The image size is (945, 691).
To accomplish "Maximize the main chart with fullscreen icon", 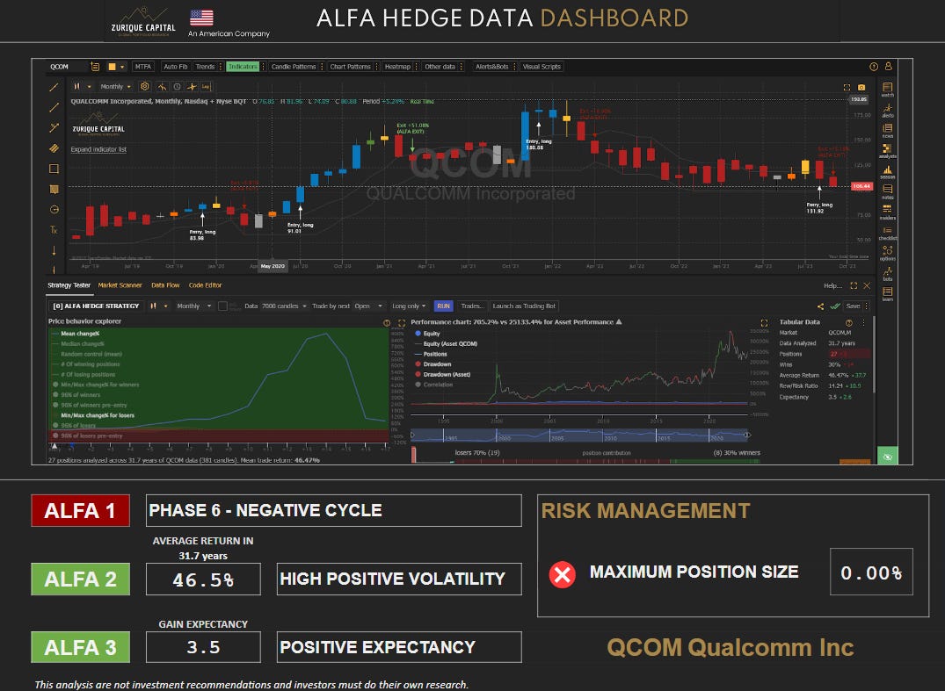I will pyautogui.click(x=847, y=87).
